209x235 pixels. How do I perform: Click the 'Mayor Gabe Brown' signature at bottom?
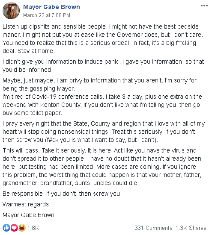pos(28,215)
